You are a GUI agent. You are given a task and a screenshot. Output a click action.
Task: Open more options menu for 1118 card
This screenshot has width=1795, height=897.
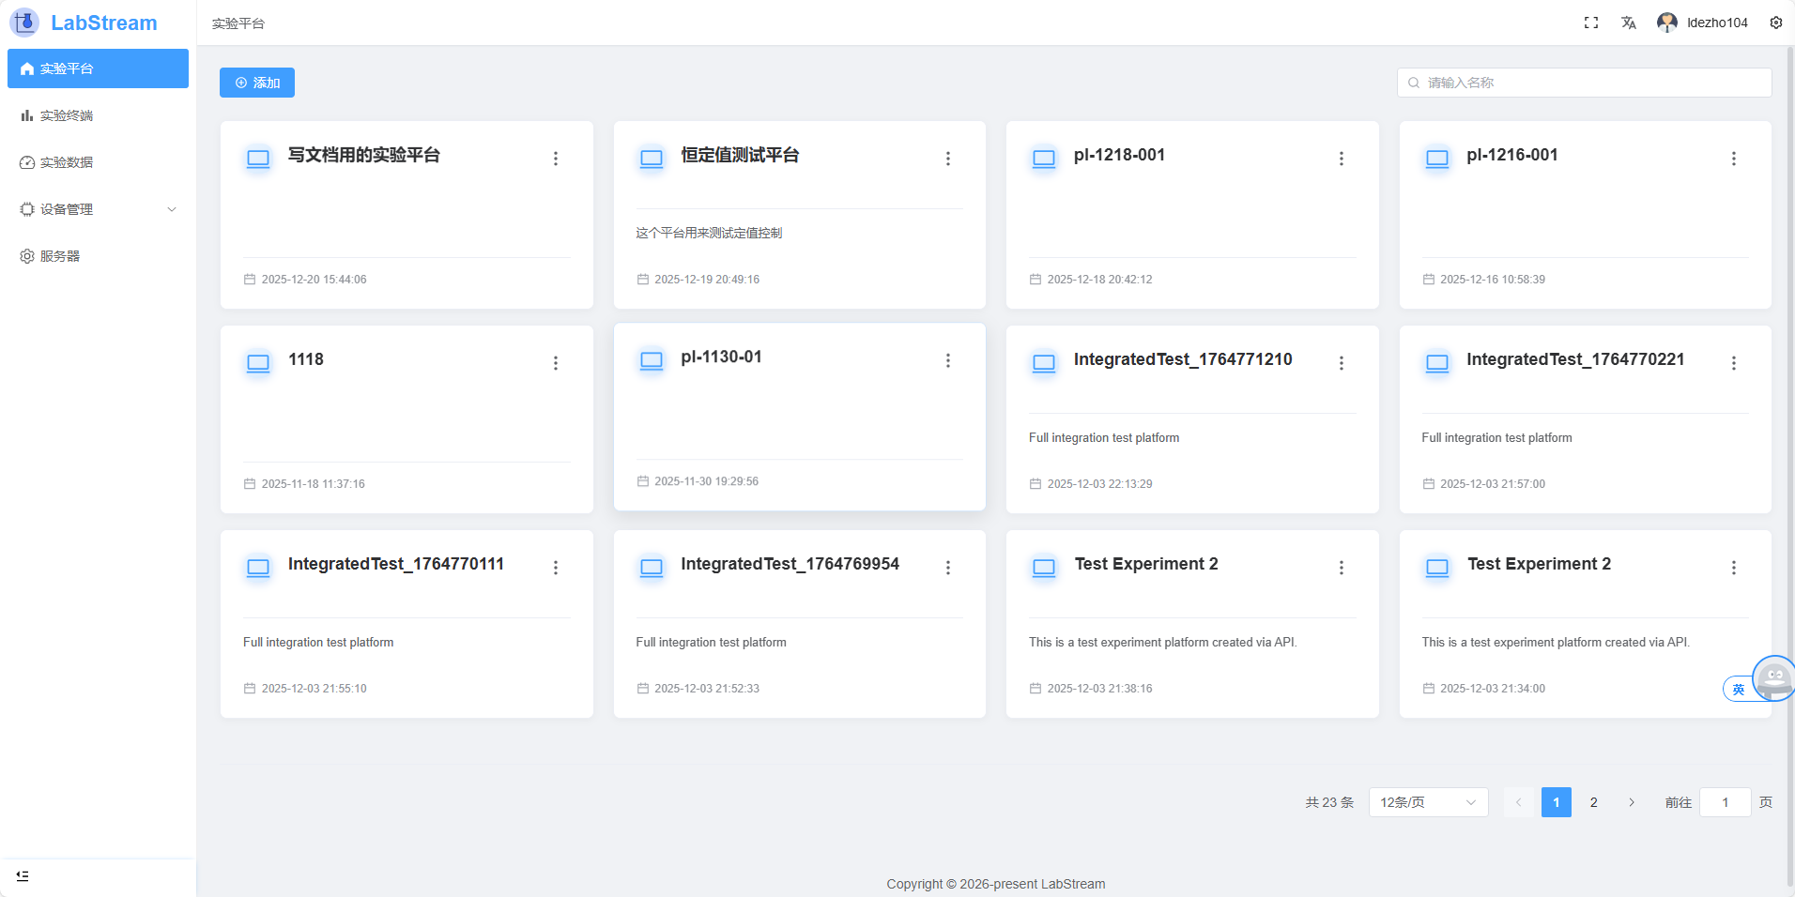pos(555,363)
